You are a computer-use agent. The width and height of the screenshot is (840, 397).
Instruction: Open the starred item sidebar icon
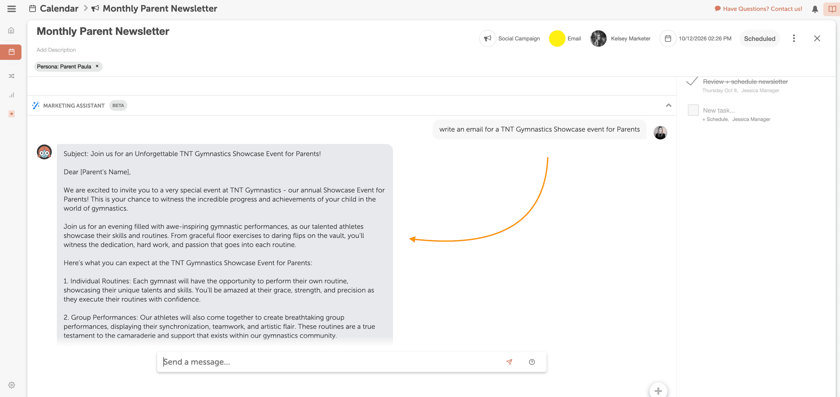[11, 114]
